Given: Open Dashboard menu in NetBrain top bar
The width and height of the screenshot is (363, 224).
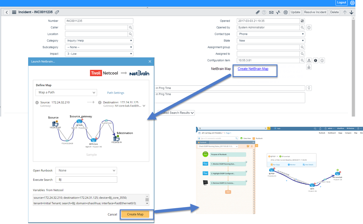Looking at the screenshot, I should (332, 133).
